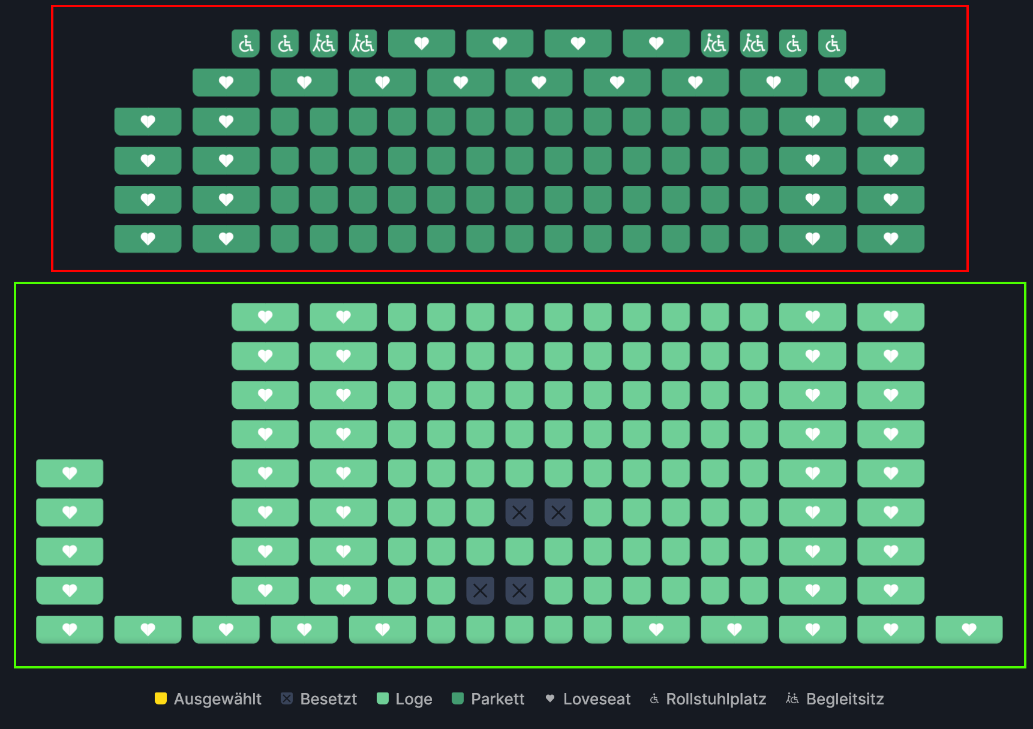Choose the second loveseat in Parkett's top row

tap(500, 44)
